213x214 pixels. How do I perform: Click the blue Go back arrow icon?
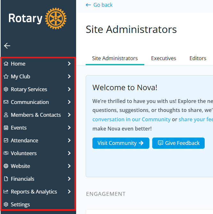click(x=88, y=5)
